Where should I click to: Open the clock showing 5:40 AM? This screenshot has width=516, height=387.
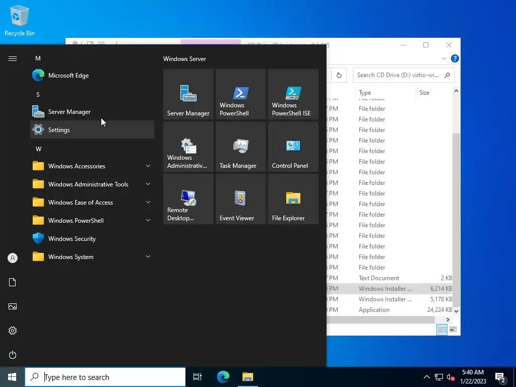pos(473,377)
